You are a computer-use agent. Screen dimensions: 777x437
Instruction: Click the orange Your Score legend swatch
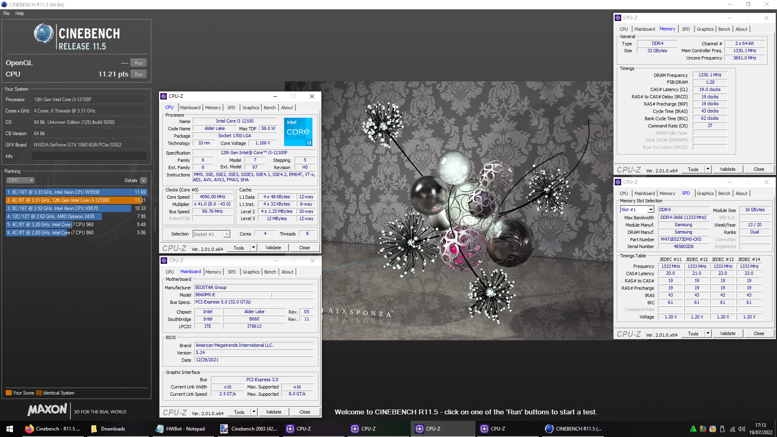pos(8,393)
